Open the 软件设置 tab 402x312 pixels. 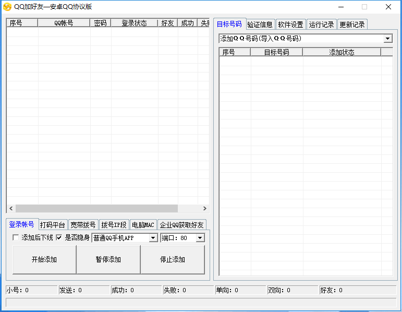tap(291, 25)
